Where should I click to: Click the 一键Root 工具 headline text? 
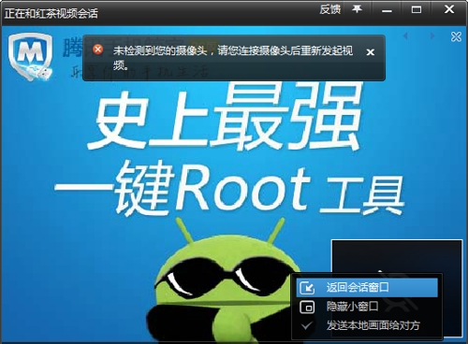point(229,189)
